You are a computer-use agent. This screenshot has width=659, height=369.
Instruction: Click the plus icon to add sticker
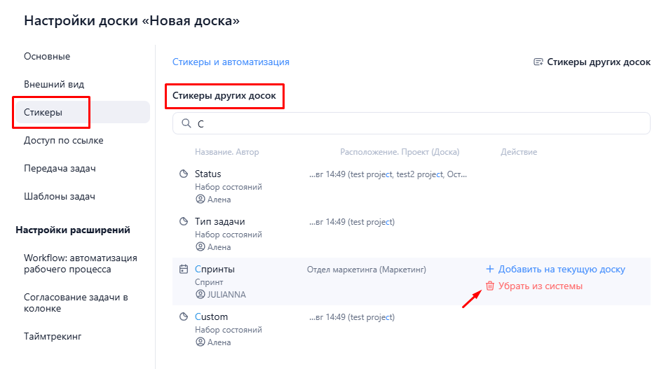click(490, 269)
